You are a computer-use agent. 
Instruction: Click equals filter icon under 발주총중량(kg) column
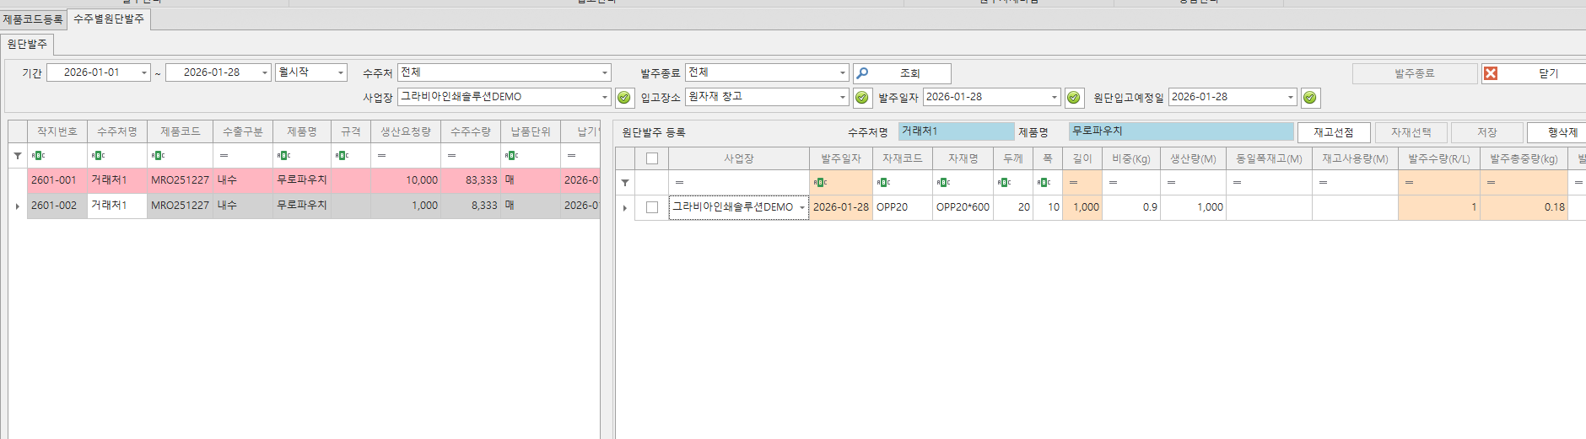[x=1491, y=182]
